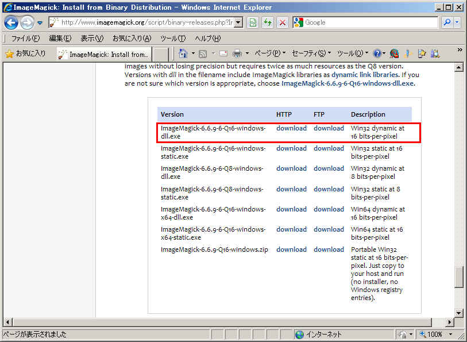Expand the Print dropdown arrow

pyautogui.click(x=247, y=53)
